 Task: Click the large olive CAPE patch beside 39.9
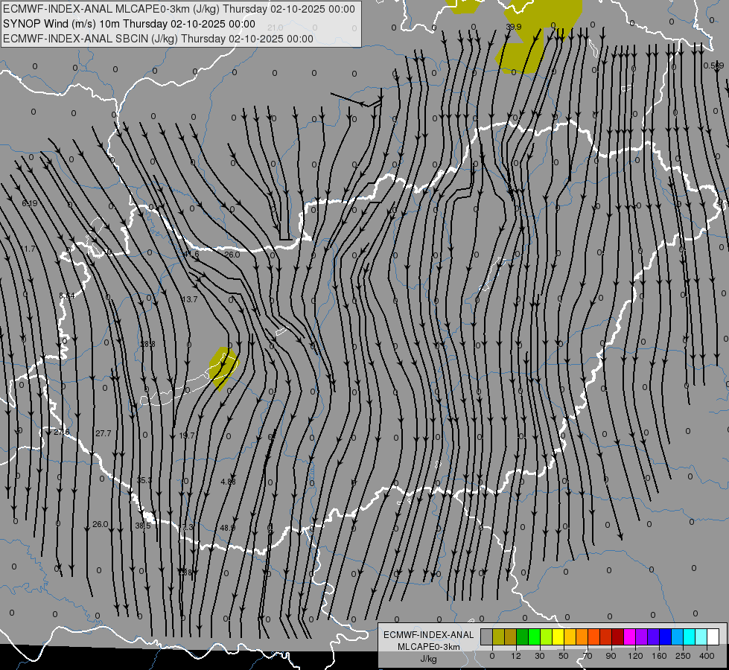[x=539, y=35]
